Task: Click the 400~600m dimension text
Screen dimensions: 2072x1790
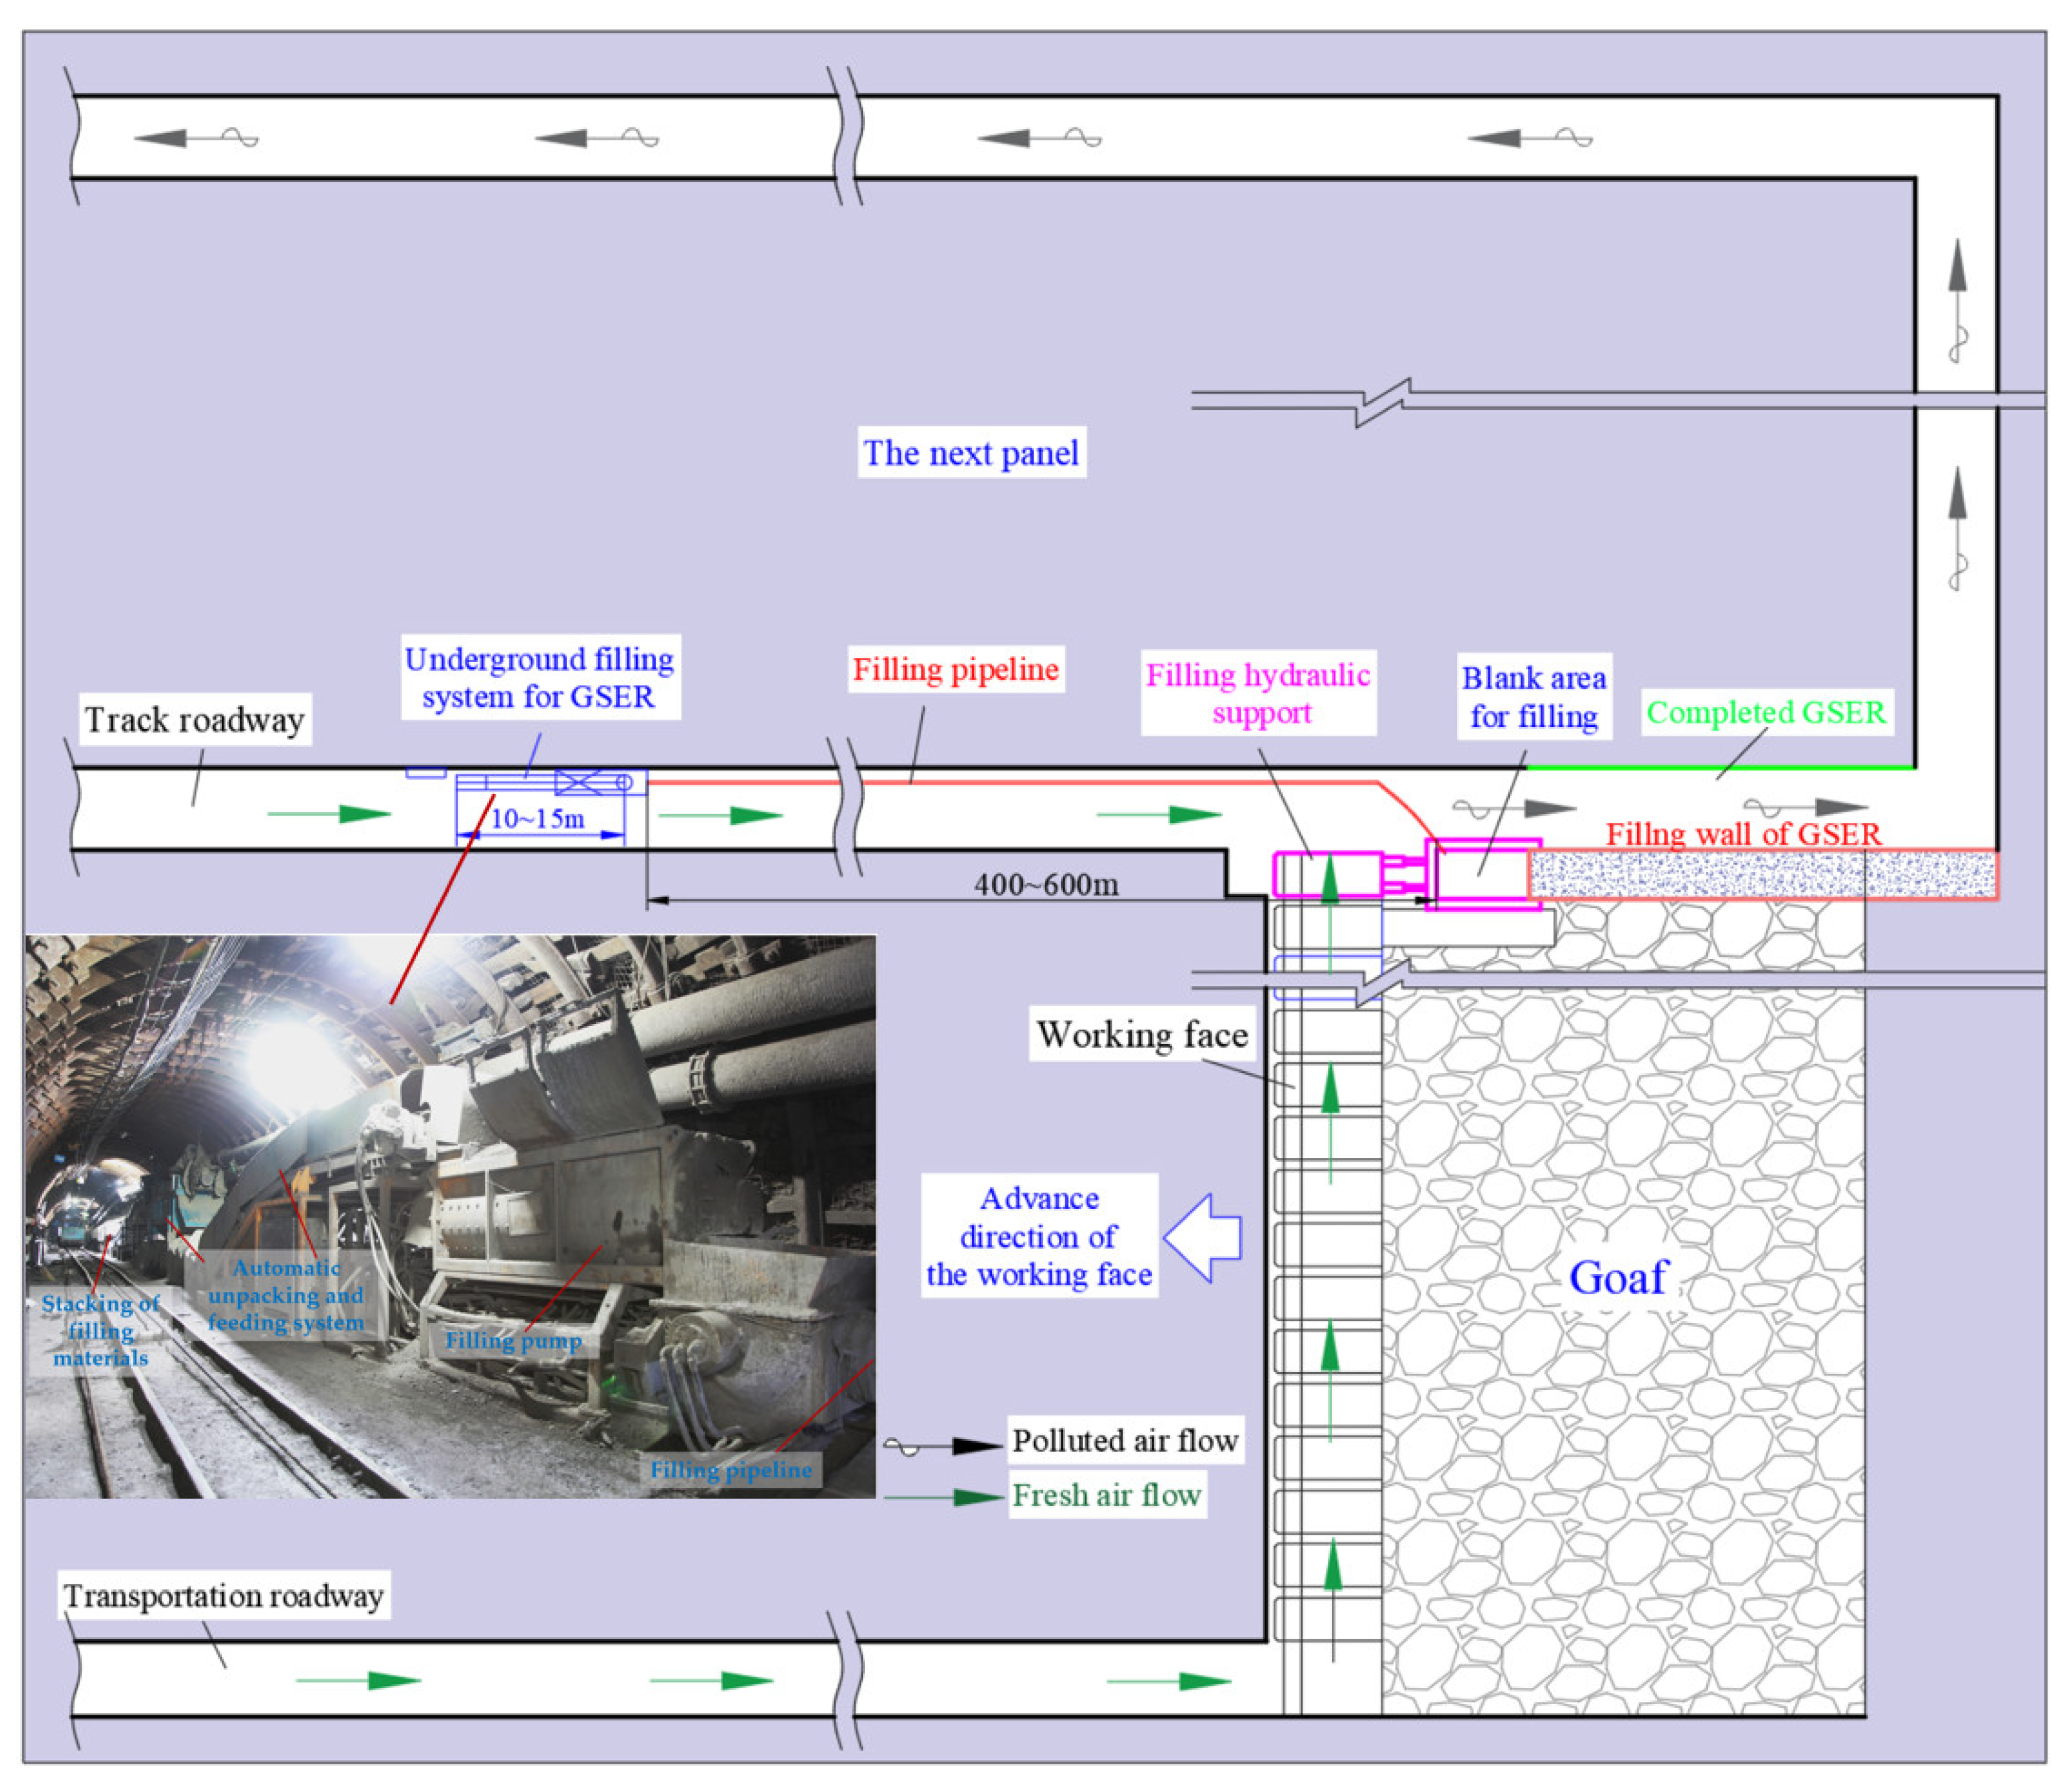Action: (x=1046, y=885)
